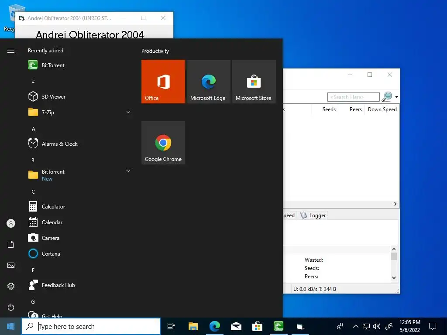Click the details pane scroll down arrow
The image size is (447, 335).
pyautogui.click(x=394, y=278)
